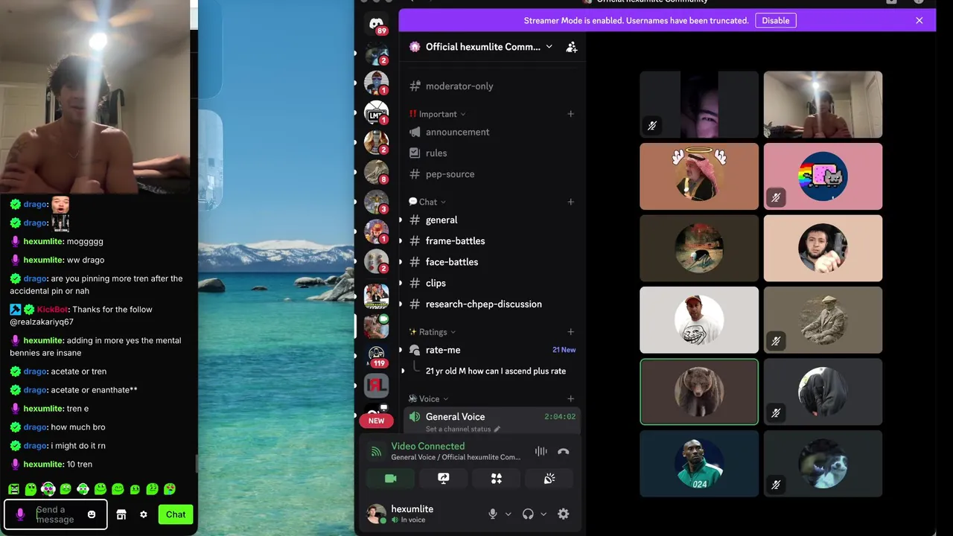Toggle Discord headphones deafen
Screen dimensions: 953x536
click(528, 514)
